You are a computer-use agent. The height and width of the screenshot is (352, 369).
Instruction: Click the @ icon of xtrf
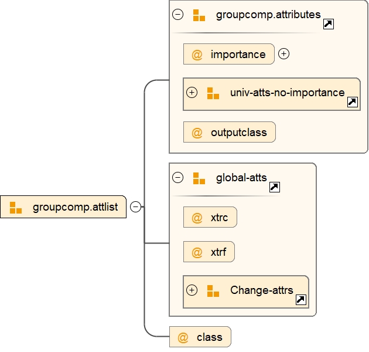click(197, 252)
